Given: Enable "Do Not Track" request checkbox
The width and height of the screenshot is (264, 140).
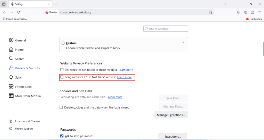Looking at the screenshot, I should (x=62, y=77).
